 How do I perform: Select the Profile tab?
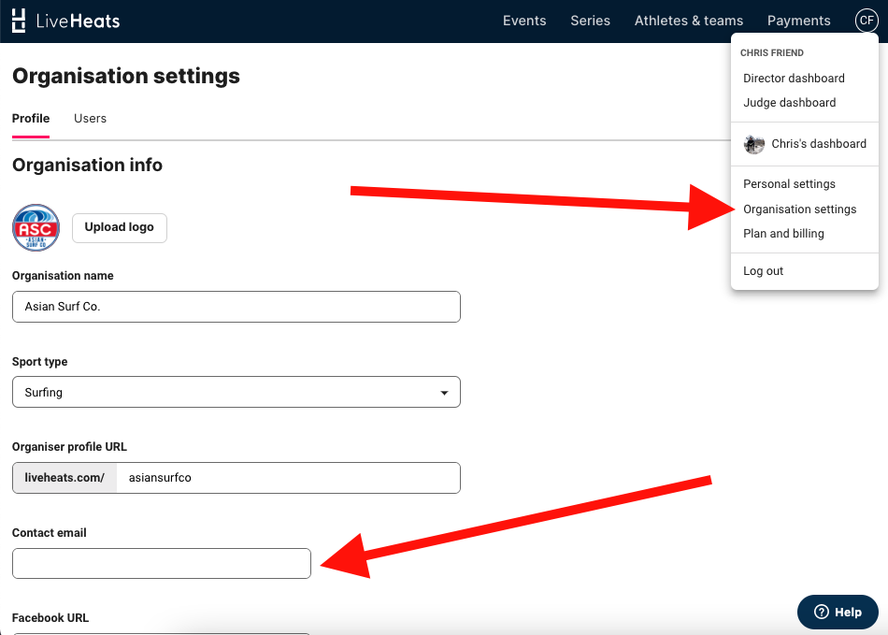point(31,119)
